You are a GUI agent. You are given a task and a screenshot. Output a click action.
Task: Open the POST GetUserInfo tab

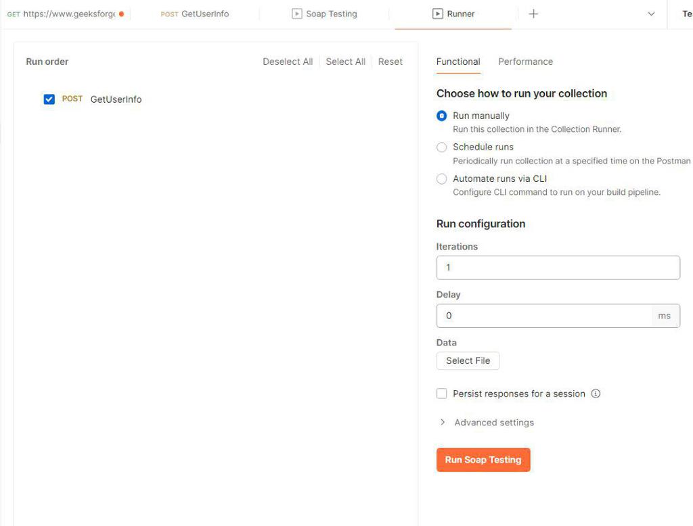point(195,14)
